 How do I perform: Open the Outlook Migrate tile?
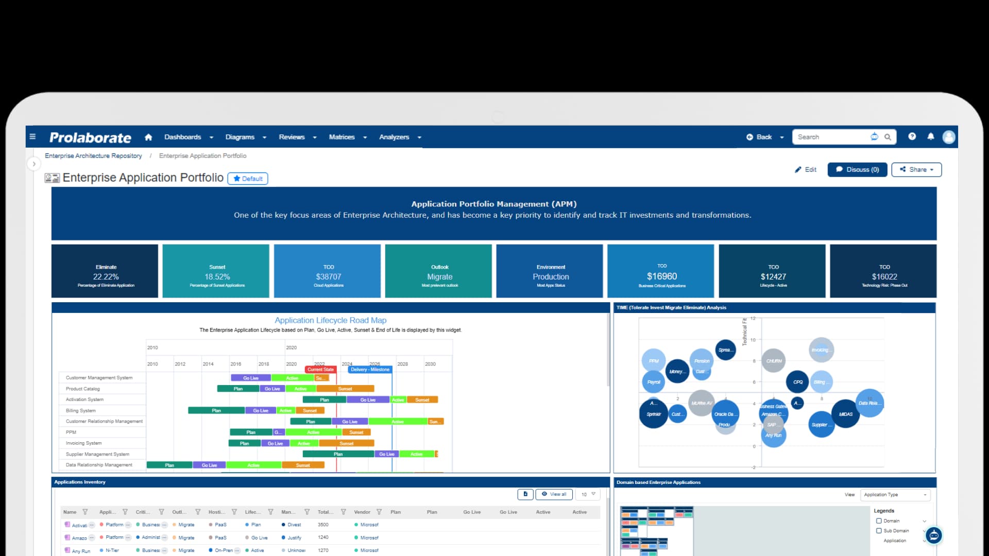(x=439, y=271)
